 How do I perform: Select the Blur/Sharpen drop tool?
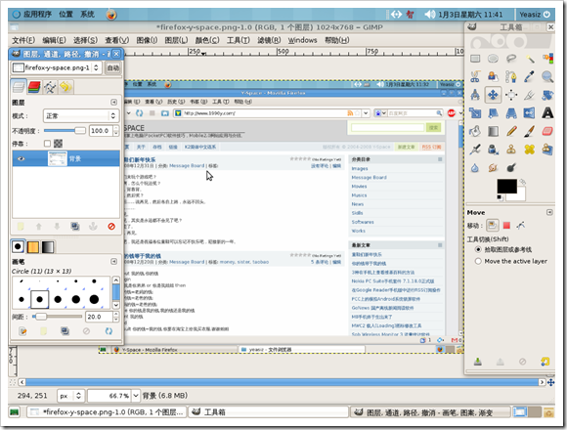tap(475, 167)
